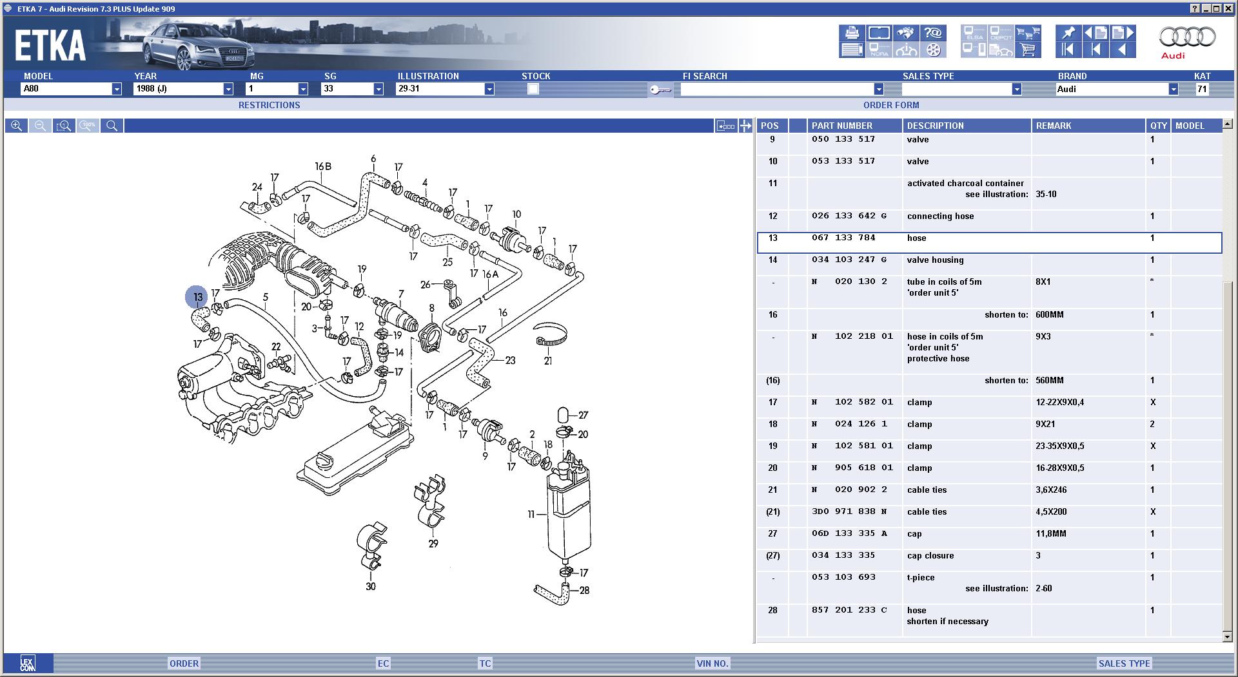Screen dimensions: 1238x677
Task: Click the pushpin icon in the toolbar
Action: pos(1068,33)
